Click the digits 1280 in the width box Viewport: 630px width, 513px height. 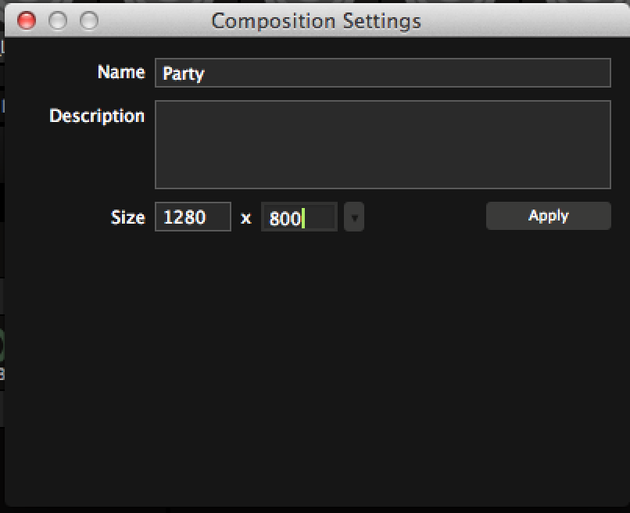184,217
